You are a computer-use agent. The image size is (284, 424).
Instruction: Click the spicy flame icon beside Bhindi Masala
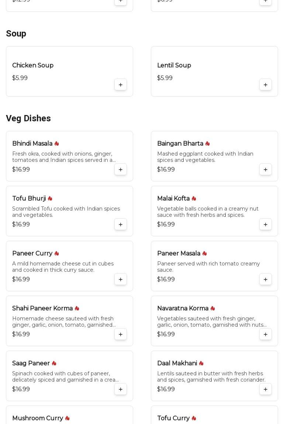(x=57, y=143)
